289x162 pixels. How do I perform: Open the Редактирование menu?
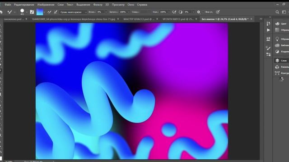[x=24, y=4]
